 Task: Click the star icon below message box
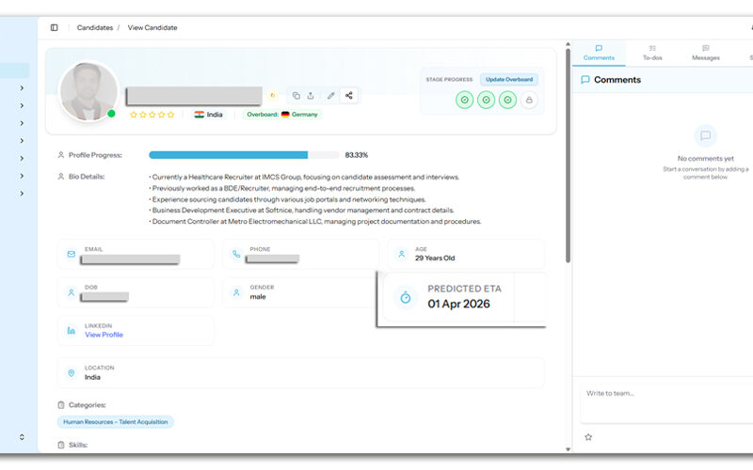588,437
